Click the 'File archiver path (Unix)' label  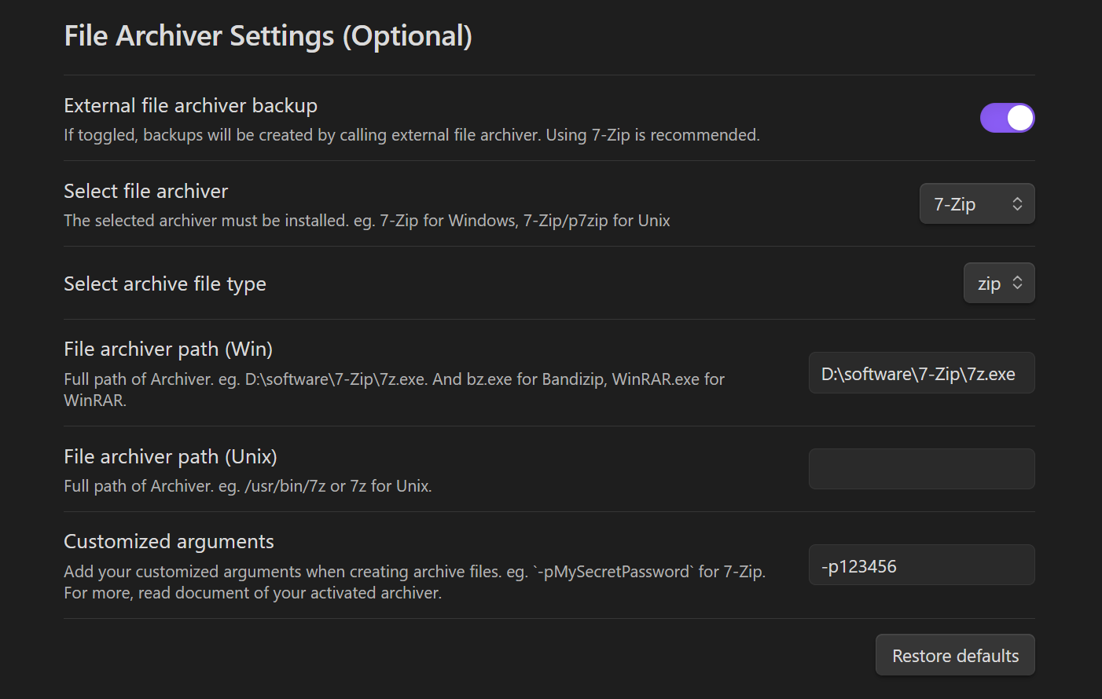170,456
